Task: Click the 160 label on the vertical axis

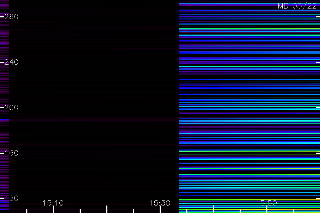Action: coord(11,153)
